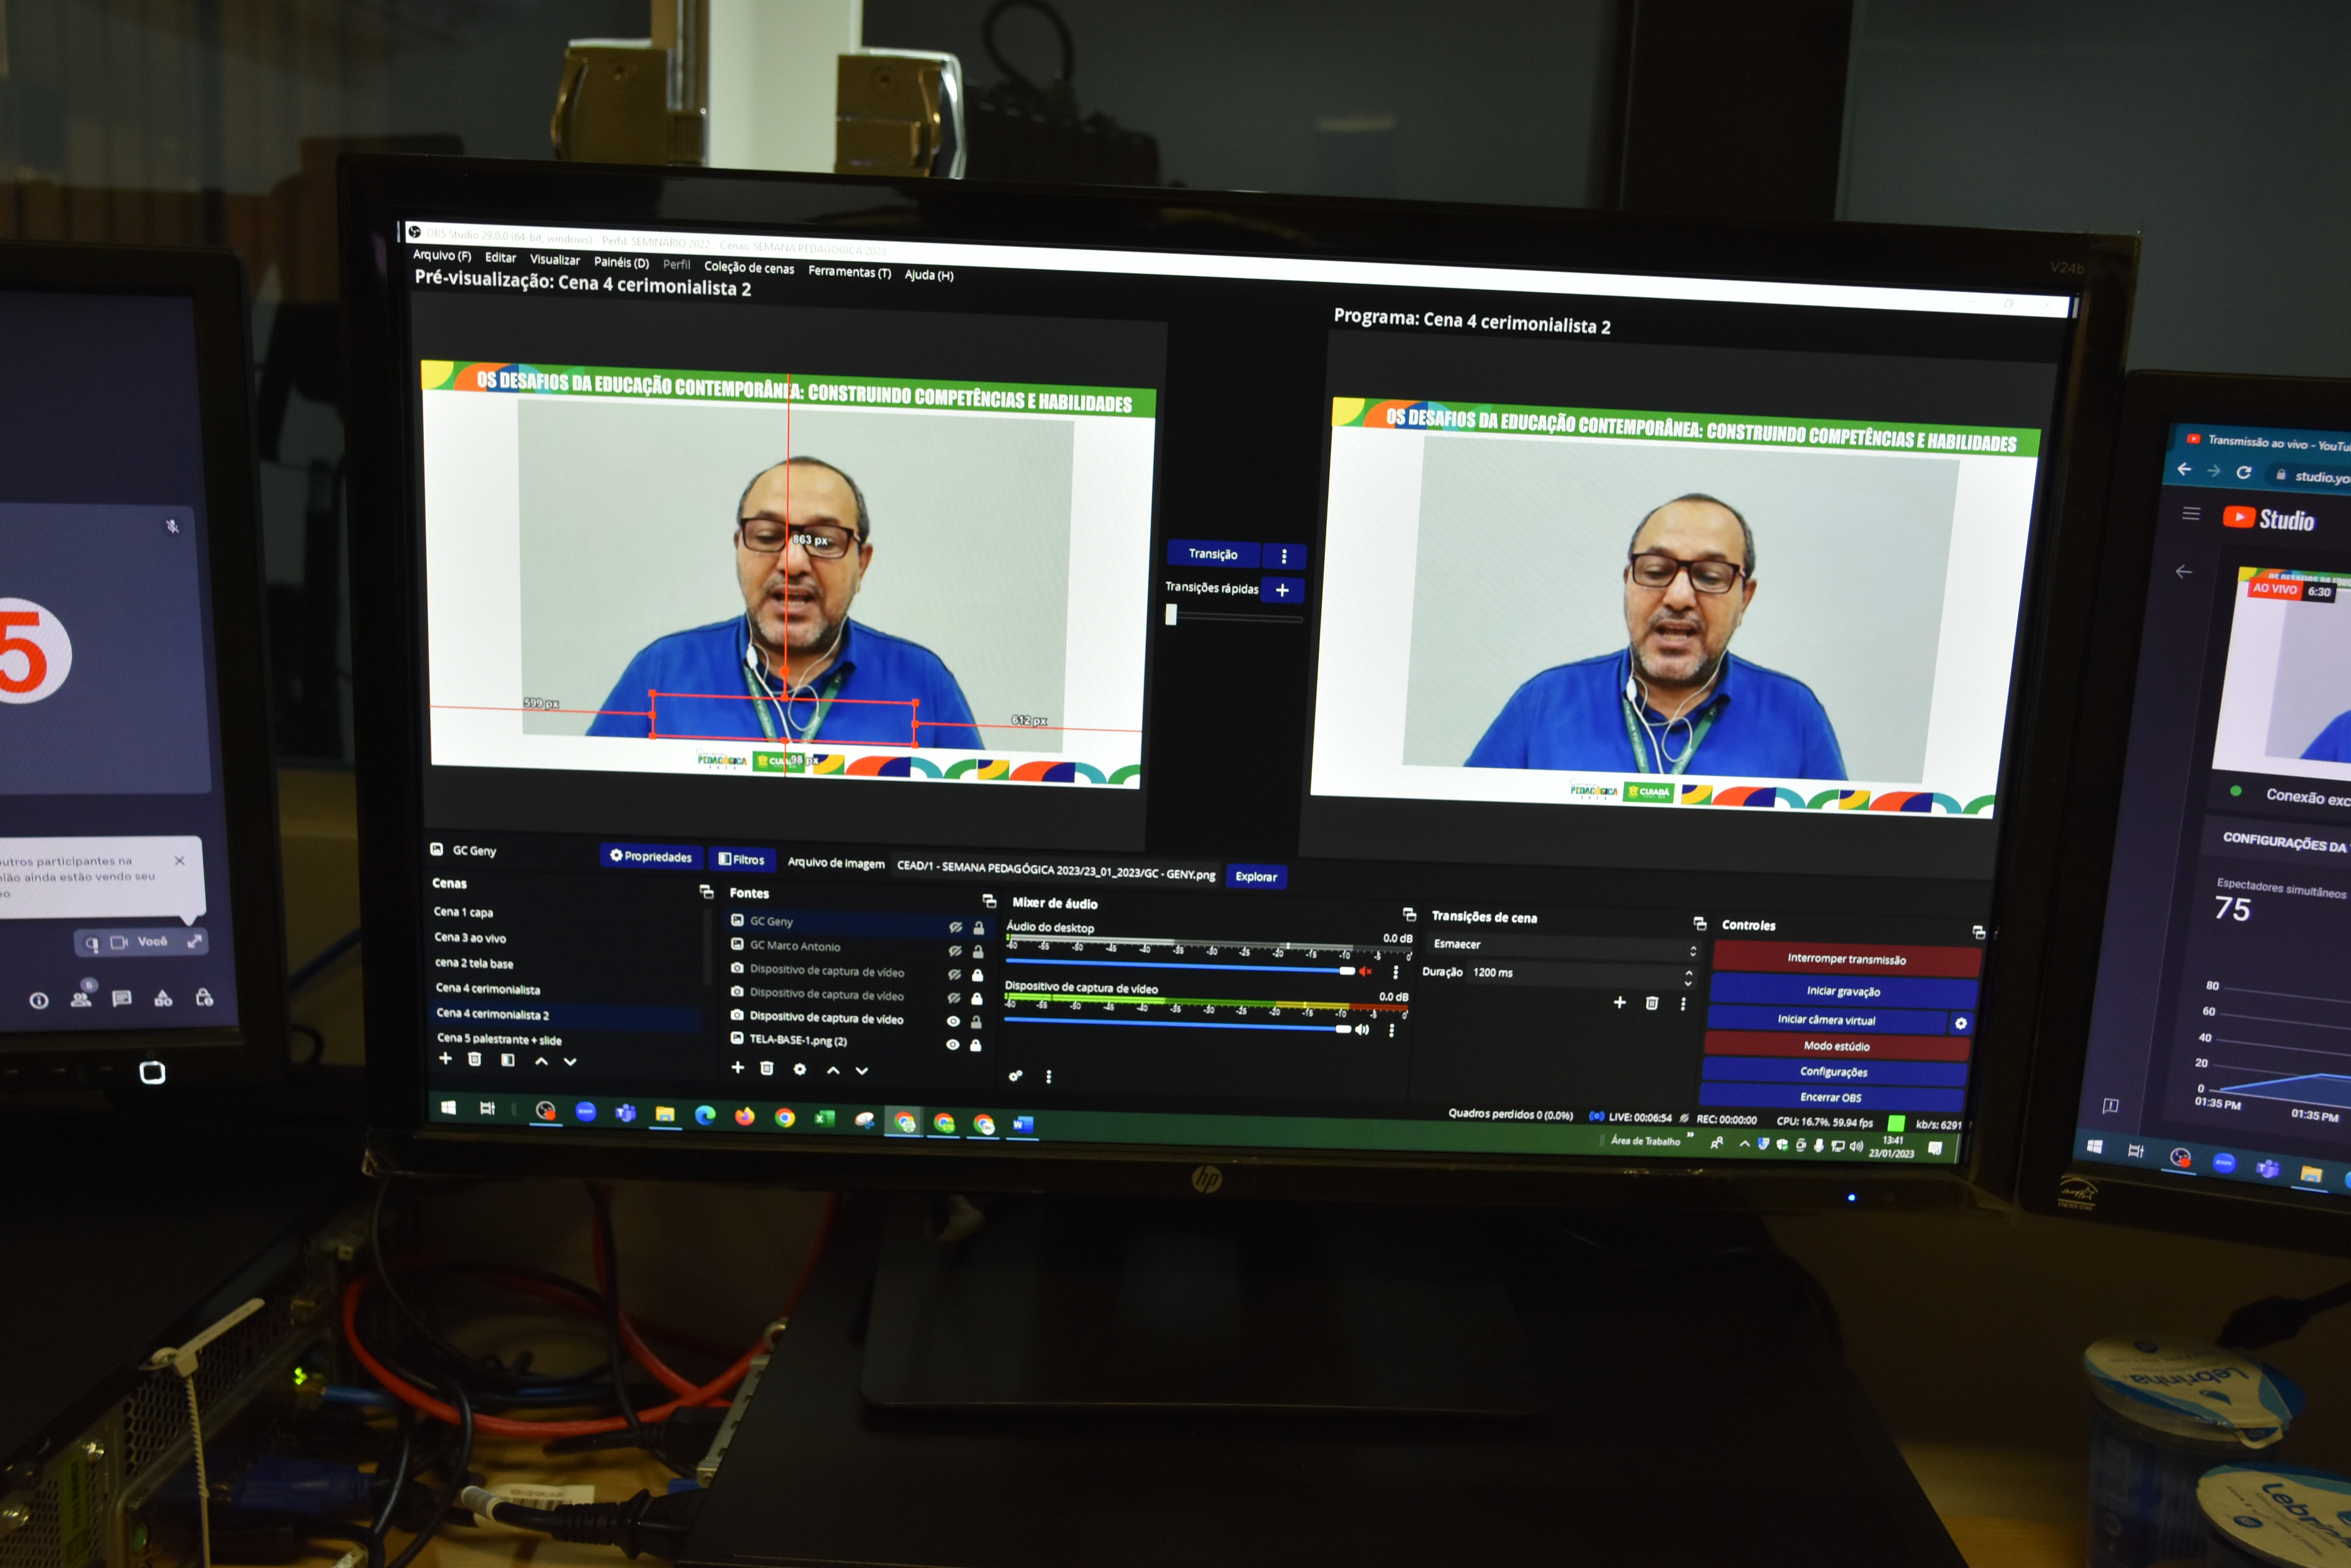Add a new scene with plus icon
Image resolution: width=2351 pixels, height=1568 pixels.
(445, 1059)
